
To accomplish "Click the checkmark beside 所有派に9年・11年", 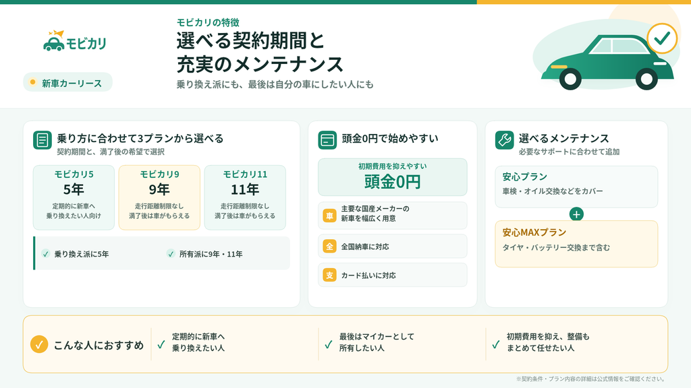I will (x=171, y=254).
